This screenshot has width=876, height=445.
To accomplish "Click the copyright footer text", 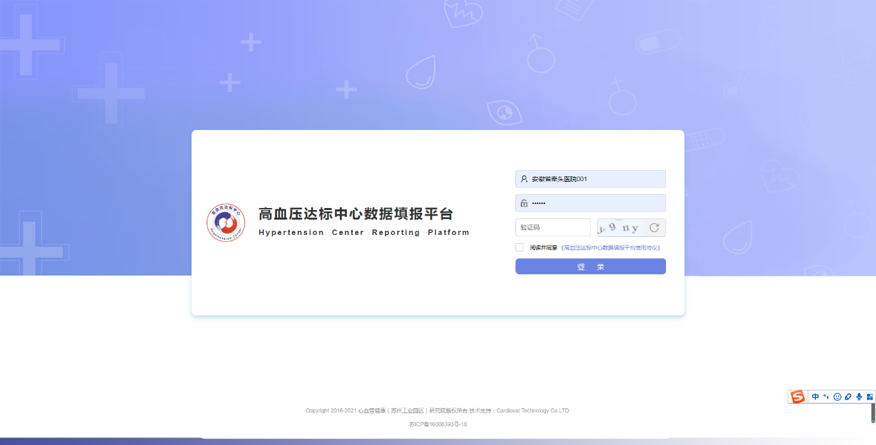I will (x=437, y=410).
